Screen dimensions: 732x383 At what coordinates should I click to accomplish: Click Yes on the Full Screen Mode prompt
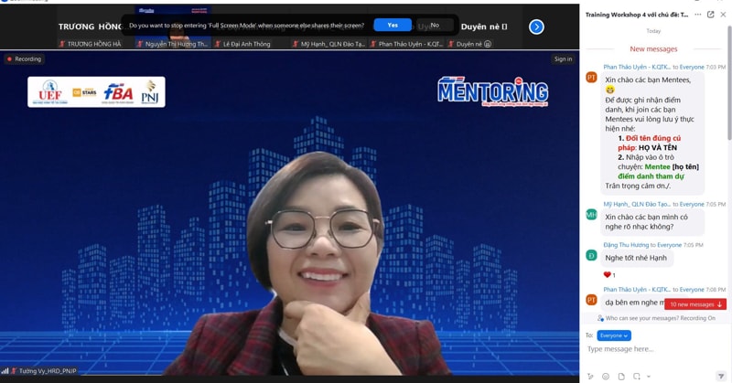tap(392, 26)
